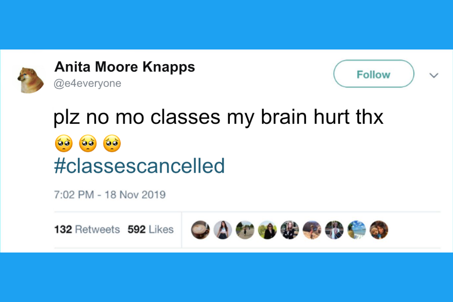The image size is (453, 302).
Task: Open the #classescancelled hashtag link
Action: click(139, 166)
